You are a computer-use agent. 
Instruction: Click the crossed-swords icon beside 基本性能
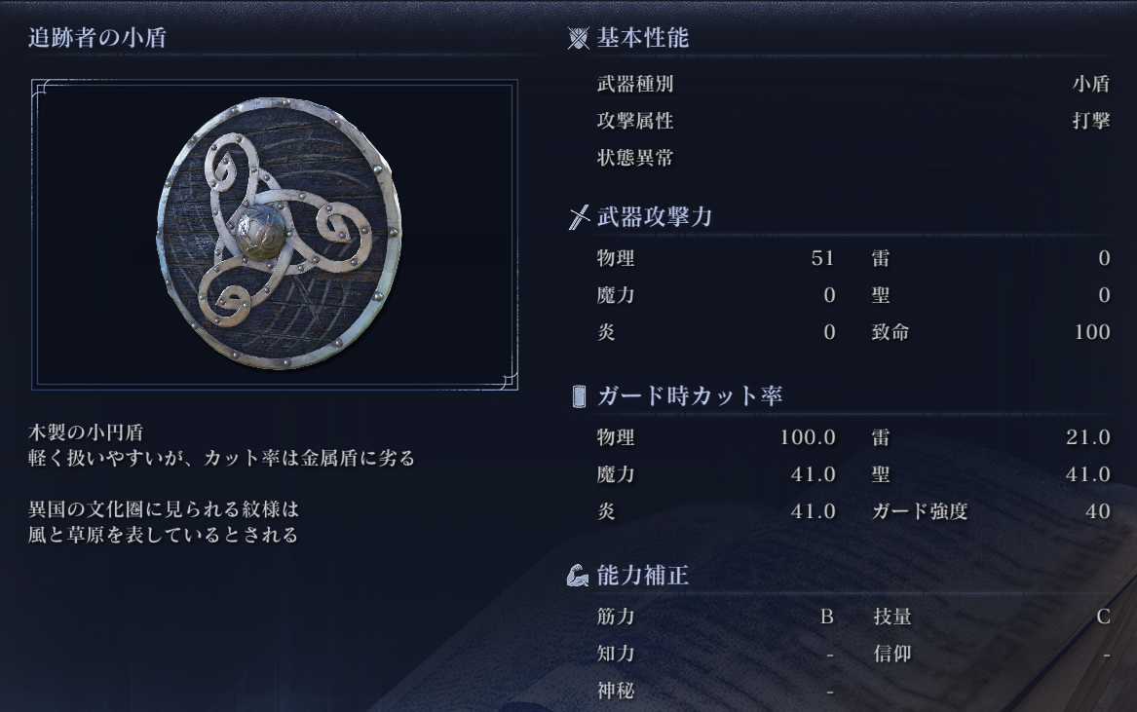[x=578, y=38]
